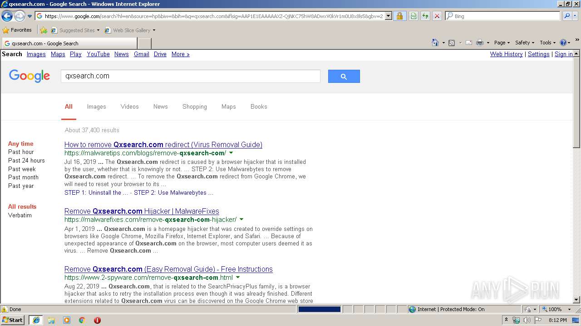Click the Home icon in command bar

(x=435, y=43)
